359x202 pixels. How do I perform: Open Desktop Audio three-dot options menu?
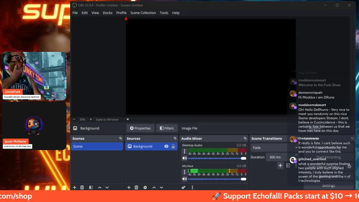click(184, 151)
